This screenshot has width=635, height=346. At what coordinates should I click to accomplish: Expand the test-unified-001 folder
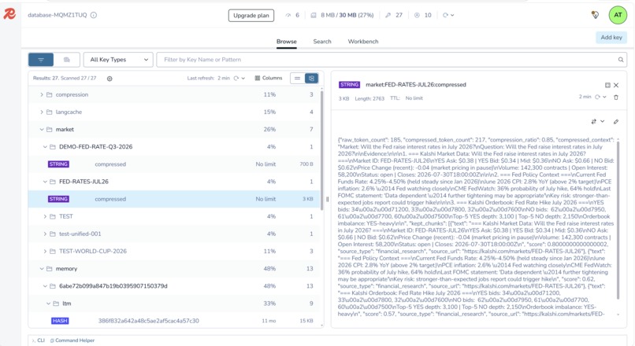45,234
